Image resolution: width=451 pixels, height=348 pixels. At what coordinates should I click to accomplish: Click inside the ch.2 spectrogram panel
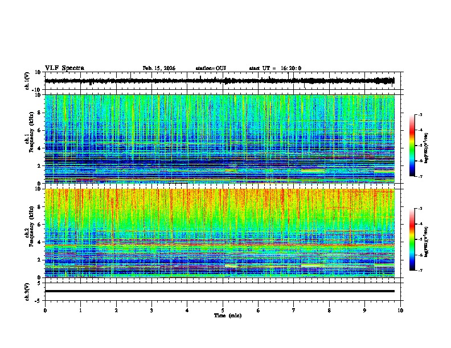[220, 233]
